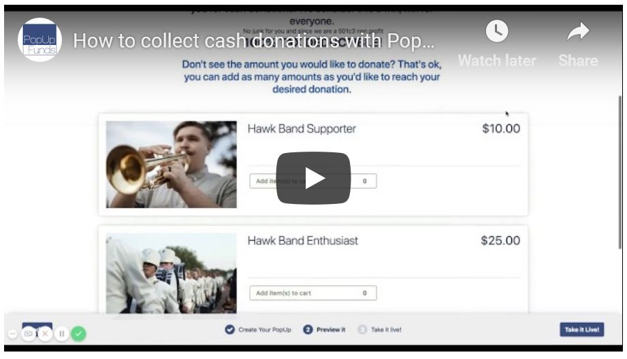Viewport: 627px width, 359px height.
Task: Click the marching band thumbnail image
Action: 171,273
